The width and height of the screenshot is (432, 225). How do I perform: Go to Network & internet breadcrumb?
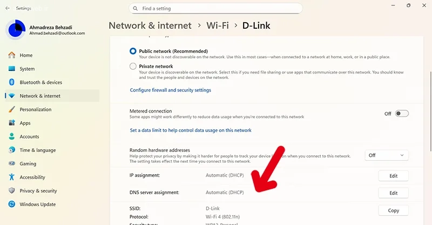click(x=150, y=25)
